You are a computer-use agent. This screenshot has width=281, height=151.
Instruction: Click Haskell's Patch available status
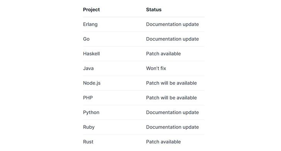163,54
